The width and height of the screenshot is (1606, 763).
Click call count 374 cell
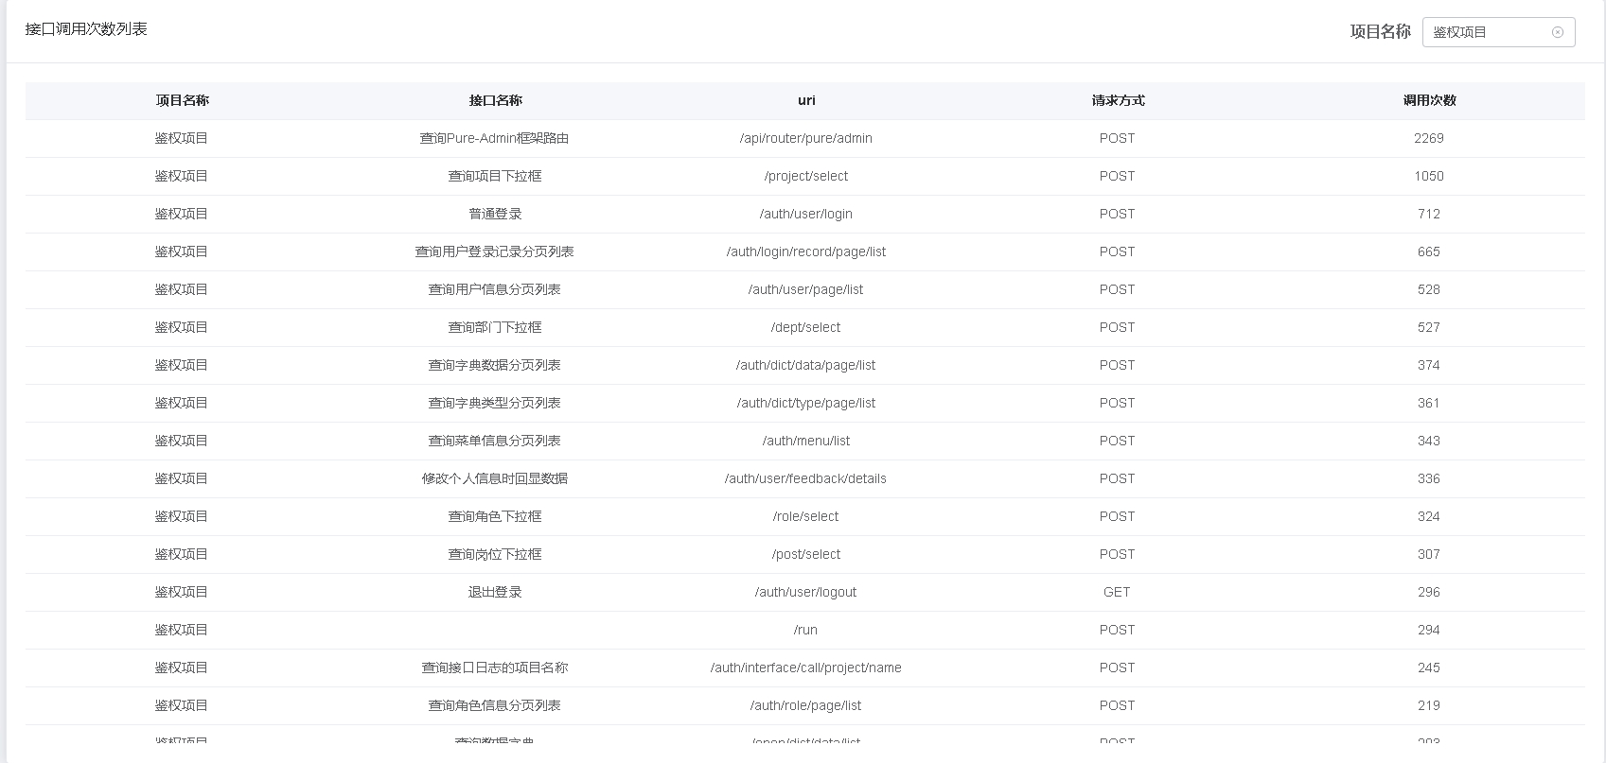[x=1429, y=365]
